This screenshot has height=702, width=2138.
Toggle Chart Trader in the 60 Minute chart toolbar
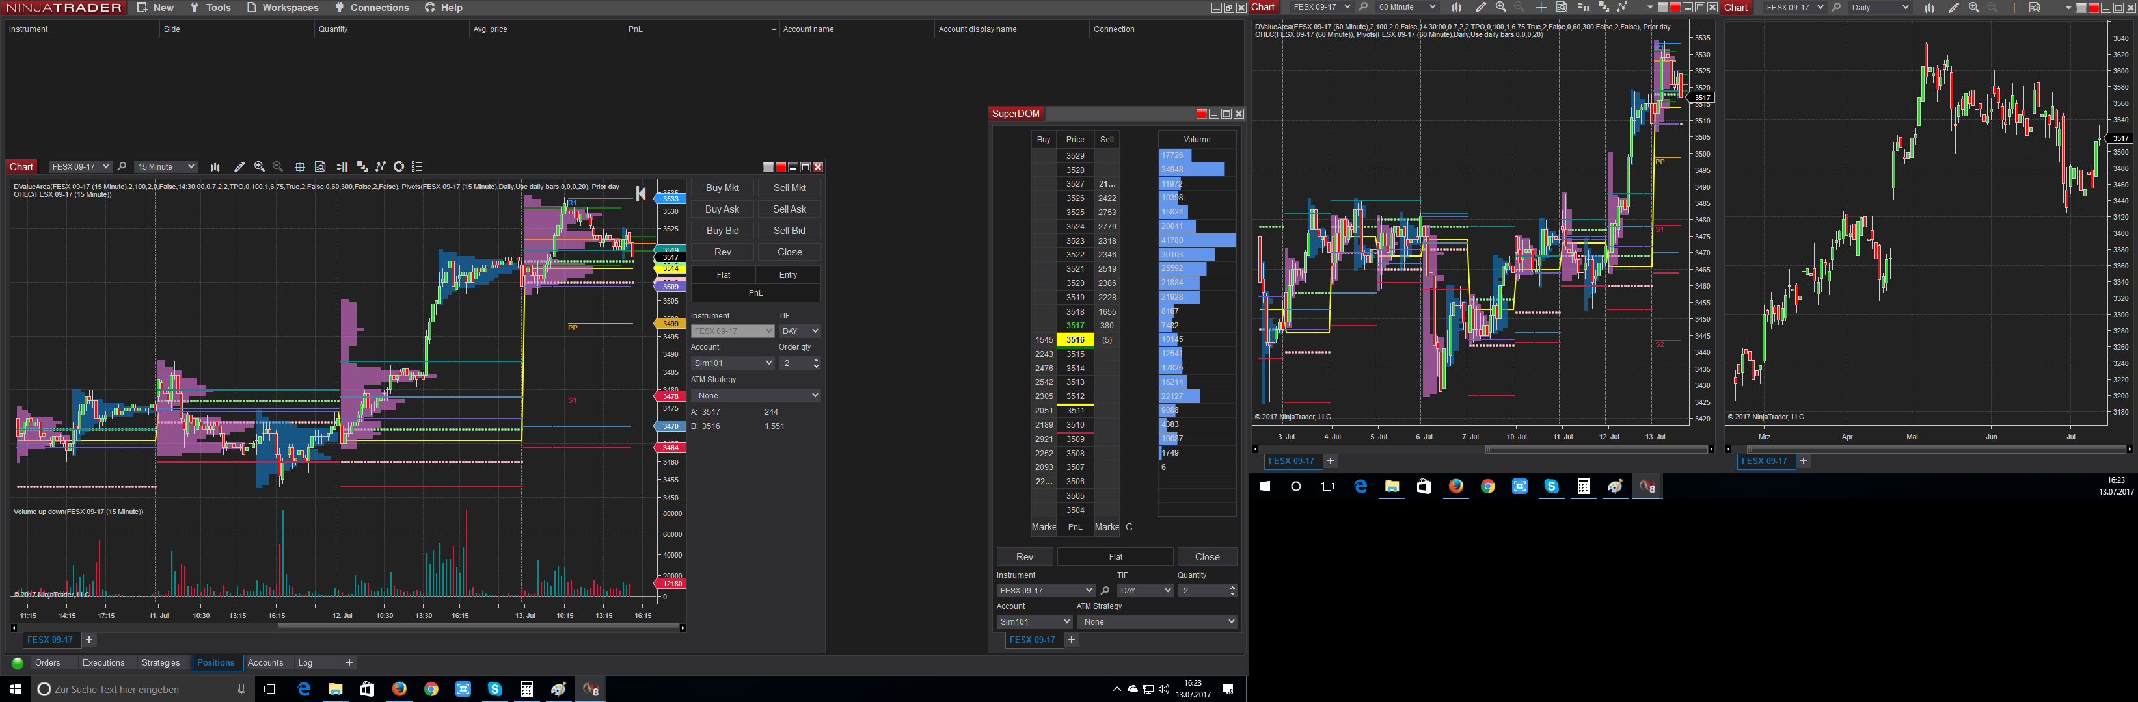(x=1583, y=7)
